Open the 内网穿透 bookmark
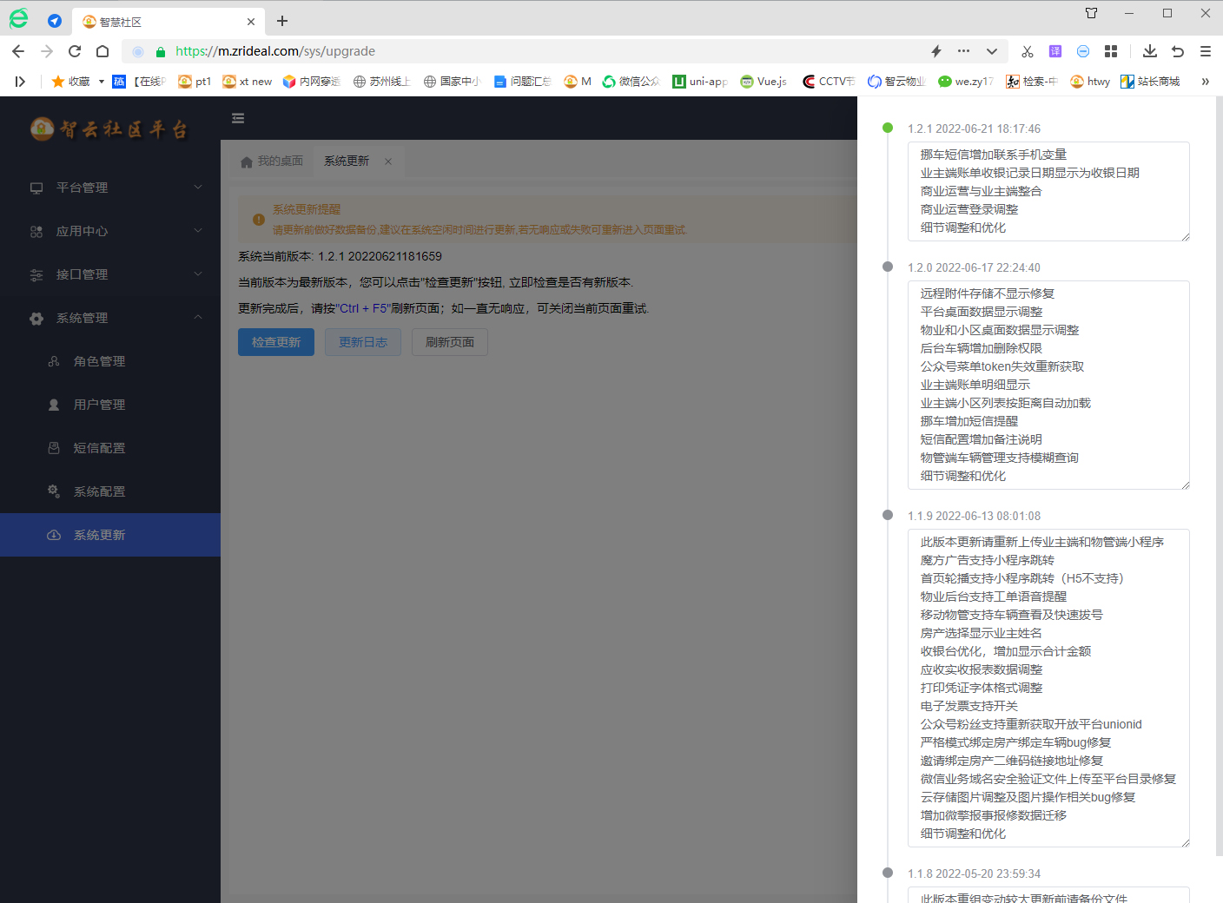The height and width of the screenshot is (903, 1223). coord(311,82)
